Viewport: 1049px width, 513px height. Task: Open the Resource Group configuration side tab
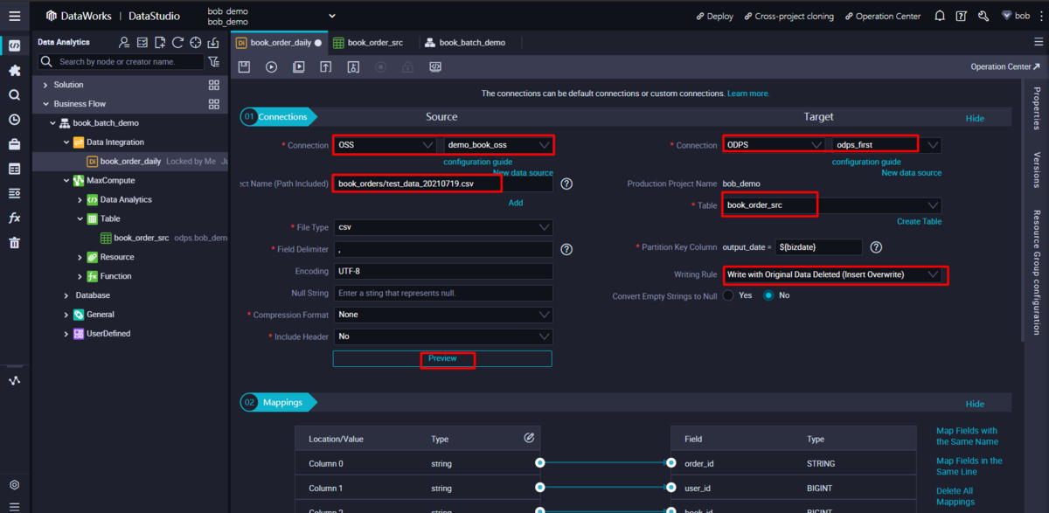pos(1037,272)
